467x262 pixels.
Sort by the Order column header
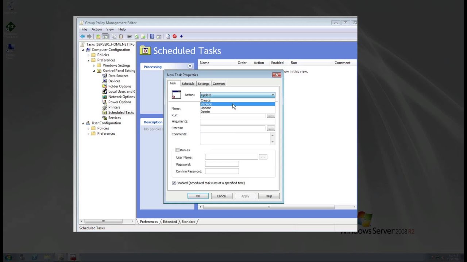click(x=242, y=63)
